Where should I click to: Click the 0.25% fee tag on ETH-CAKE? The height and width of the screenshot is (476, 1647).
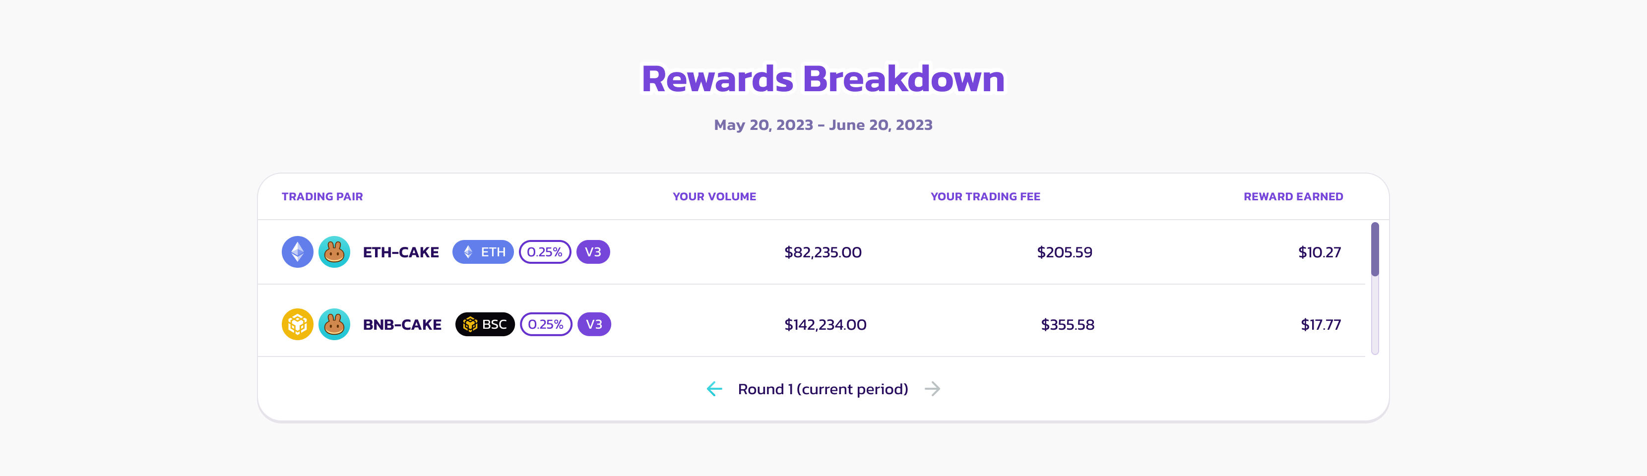tap(545, 252)
